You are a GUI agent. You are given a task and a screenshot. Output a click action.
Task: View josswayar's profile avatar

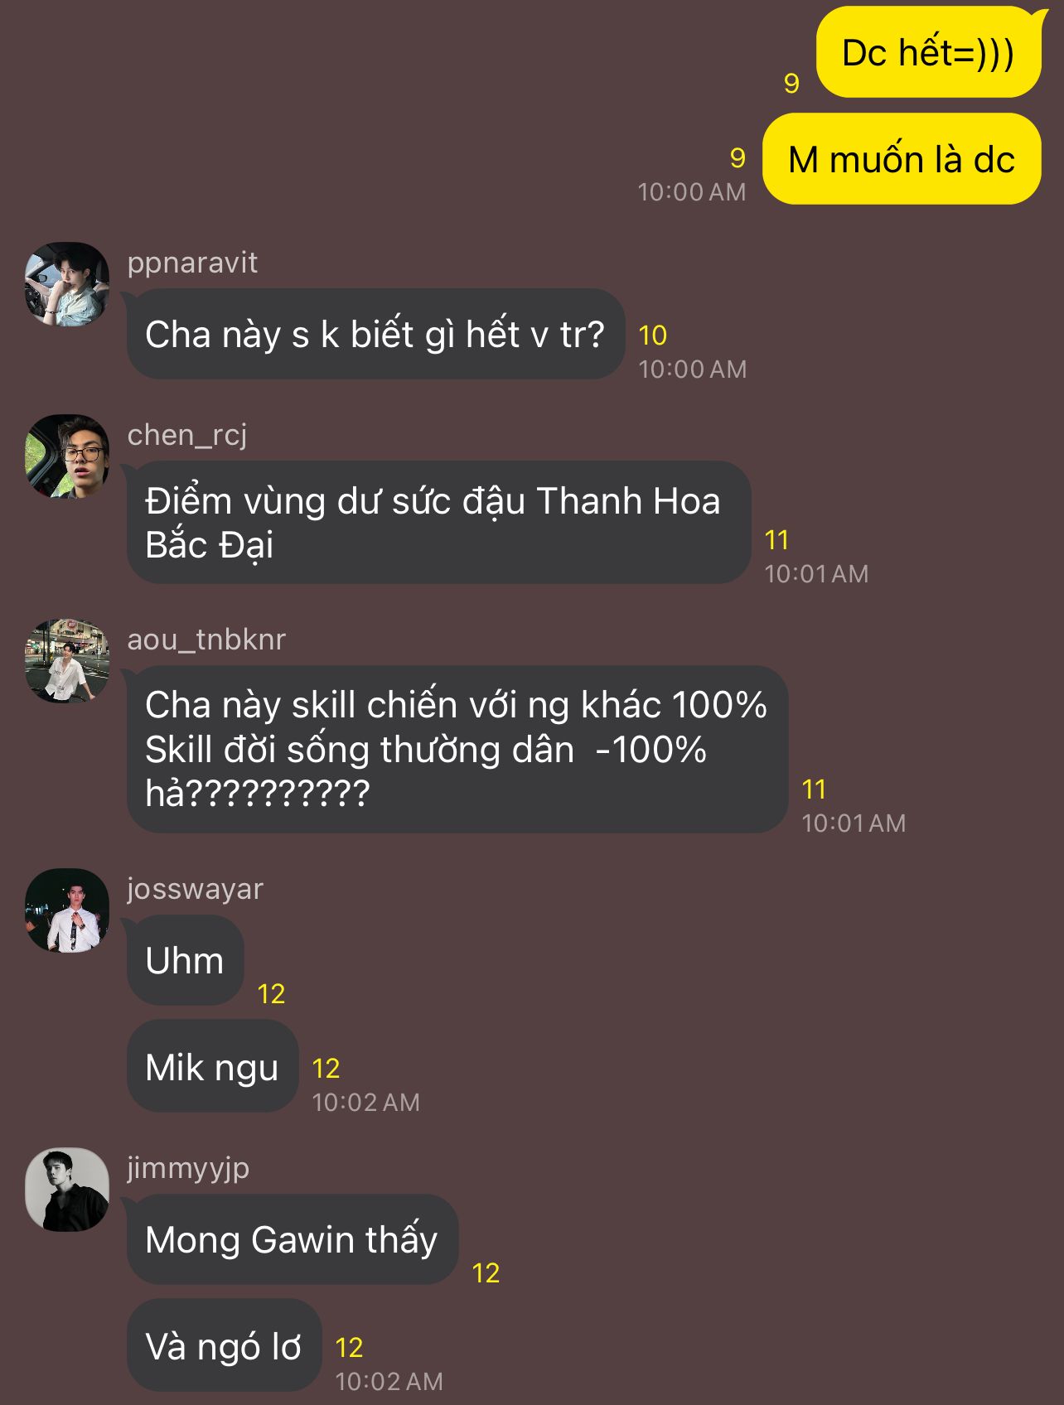[x=67, y=910]
